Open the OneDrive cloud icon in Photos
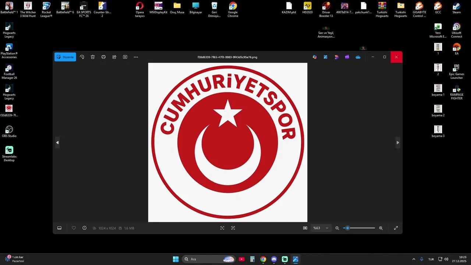This screenshot has height=265, width=471. 358,57
